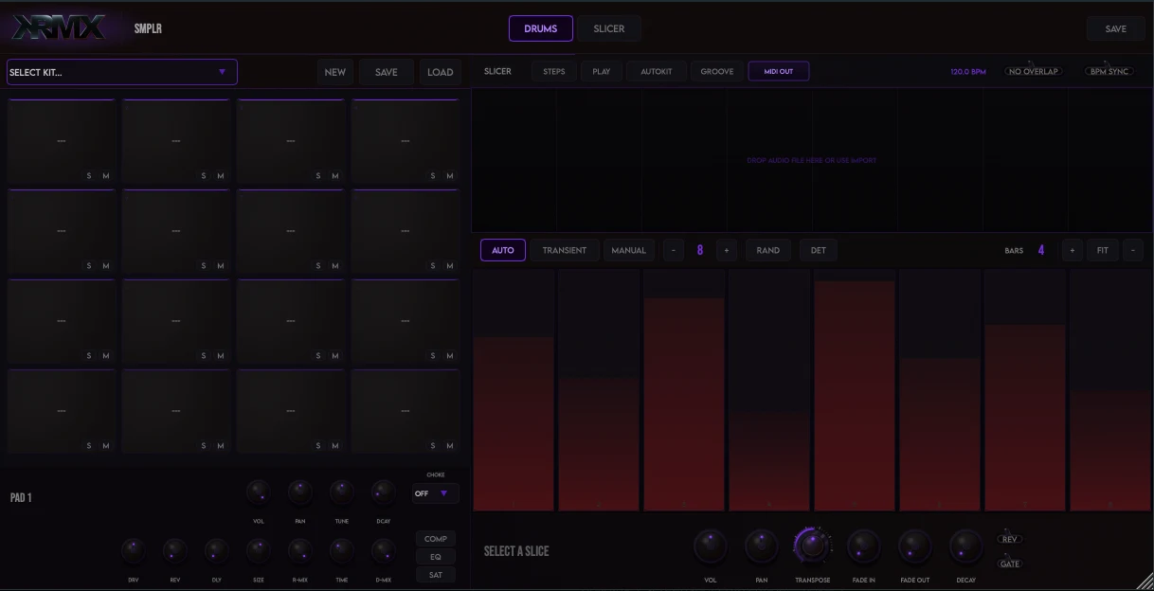1154x591 pixels.
Task: Open the AUTOKIT view
Action: [x=656, y=71]
